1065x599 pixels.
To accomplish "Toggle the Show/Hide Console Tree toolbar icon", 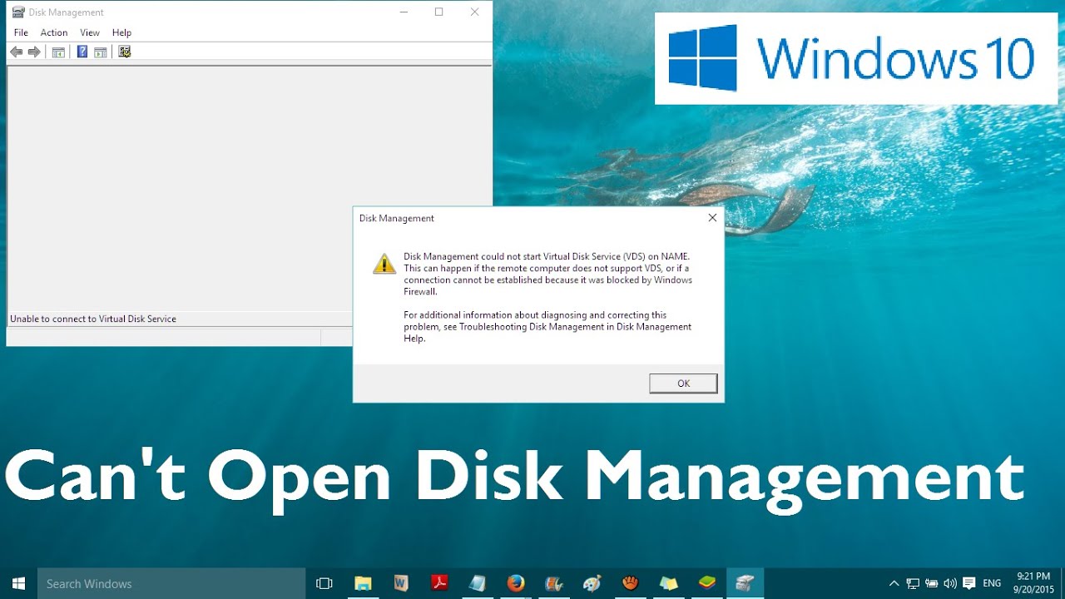I will pos(58,52).
